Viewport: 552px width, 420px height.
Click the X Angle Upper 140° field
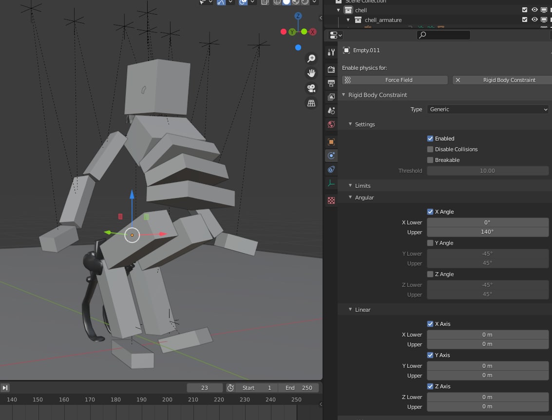click(488, 232)
